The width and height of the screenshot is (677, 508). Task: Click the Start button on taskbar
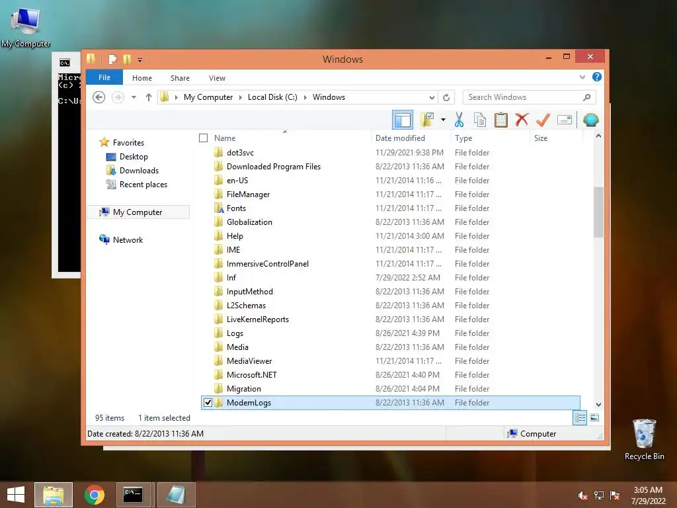click(16, 495)
